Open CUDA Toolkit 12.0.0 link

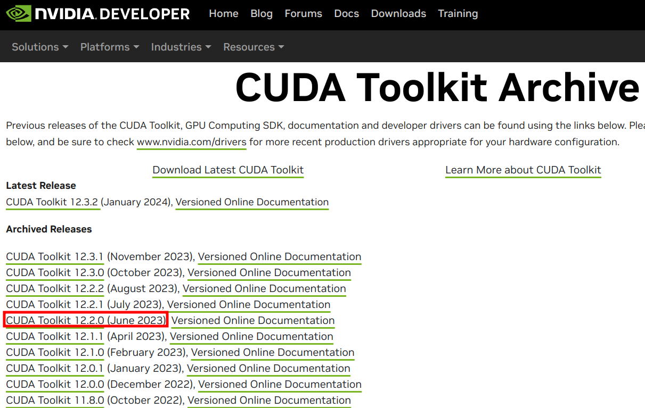click(x=55, y=385)
